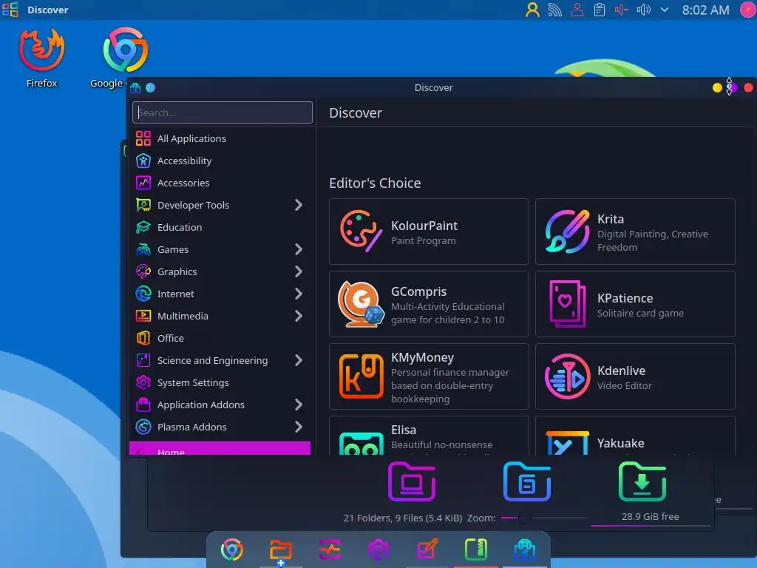Image resolution: width=757 pixels, height=568 pixels.
Task: Open the system monitor dock icon
Action: pos(330,550)
